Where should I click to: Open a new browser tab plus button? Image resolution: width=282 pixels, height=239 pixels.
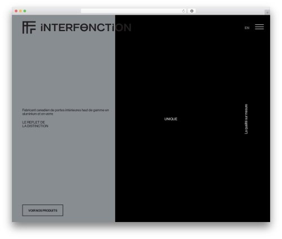coord(267,12)
